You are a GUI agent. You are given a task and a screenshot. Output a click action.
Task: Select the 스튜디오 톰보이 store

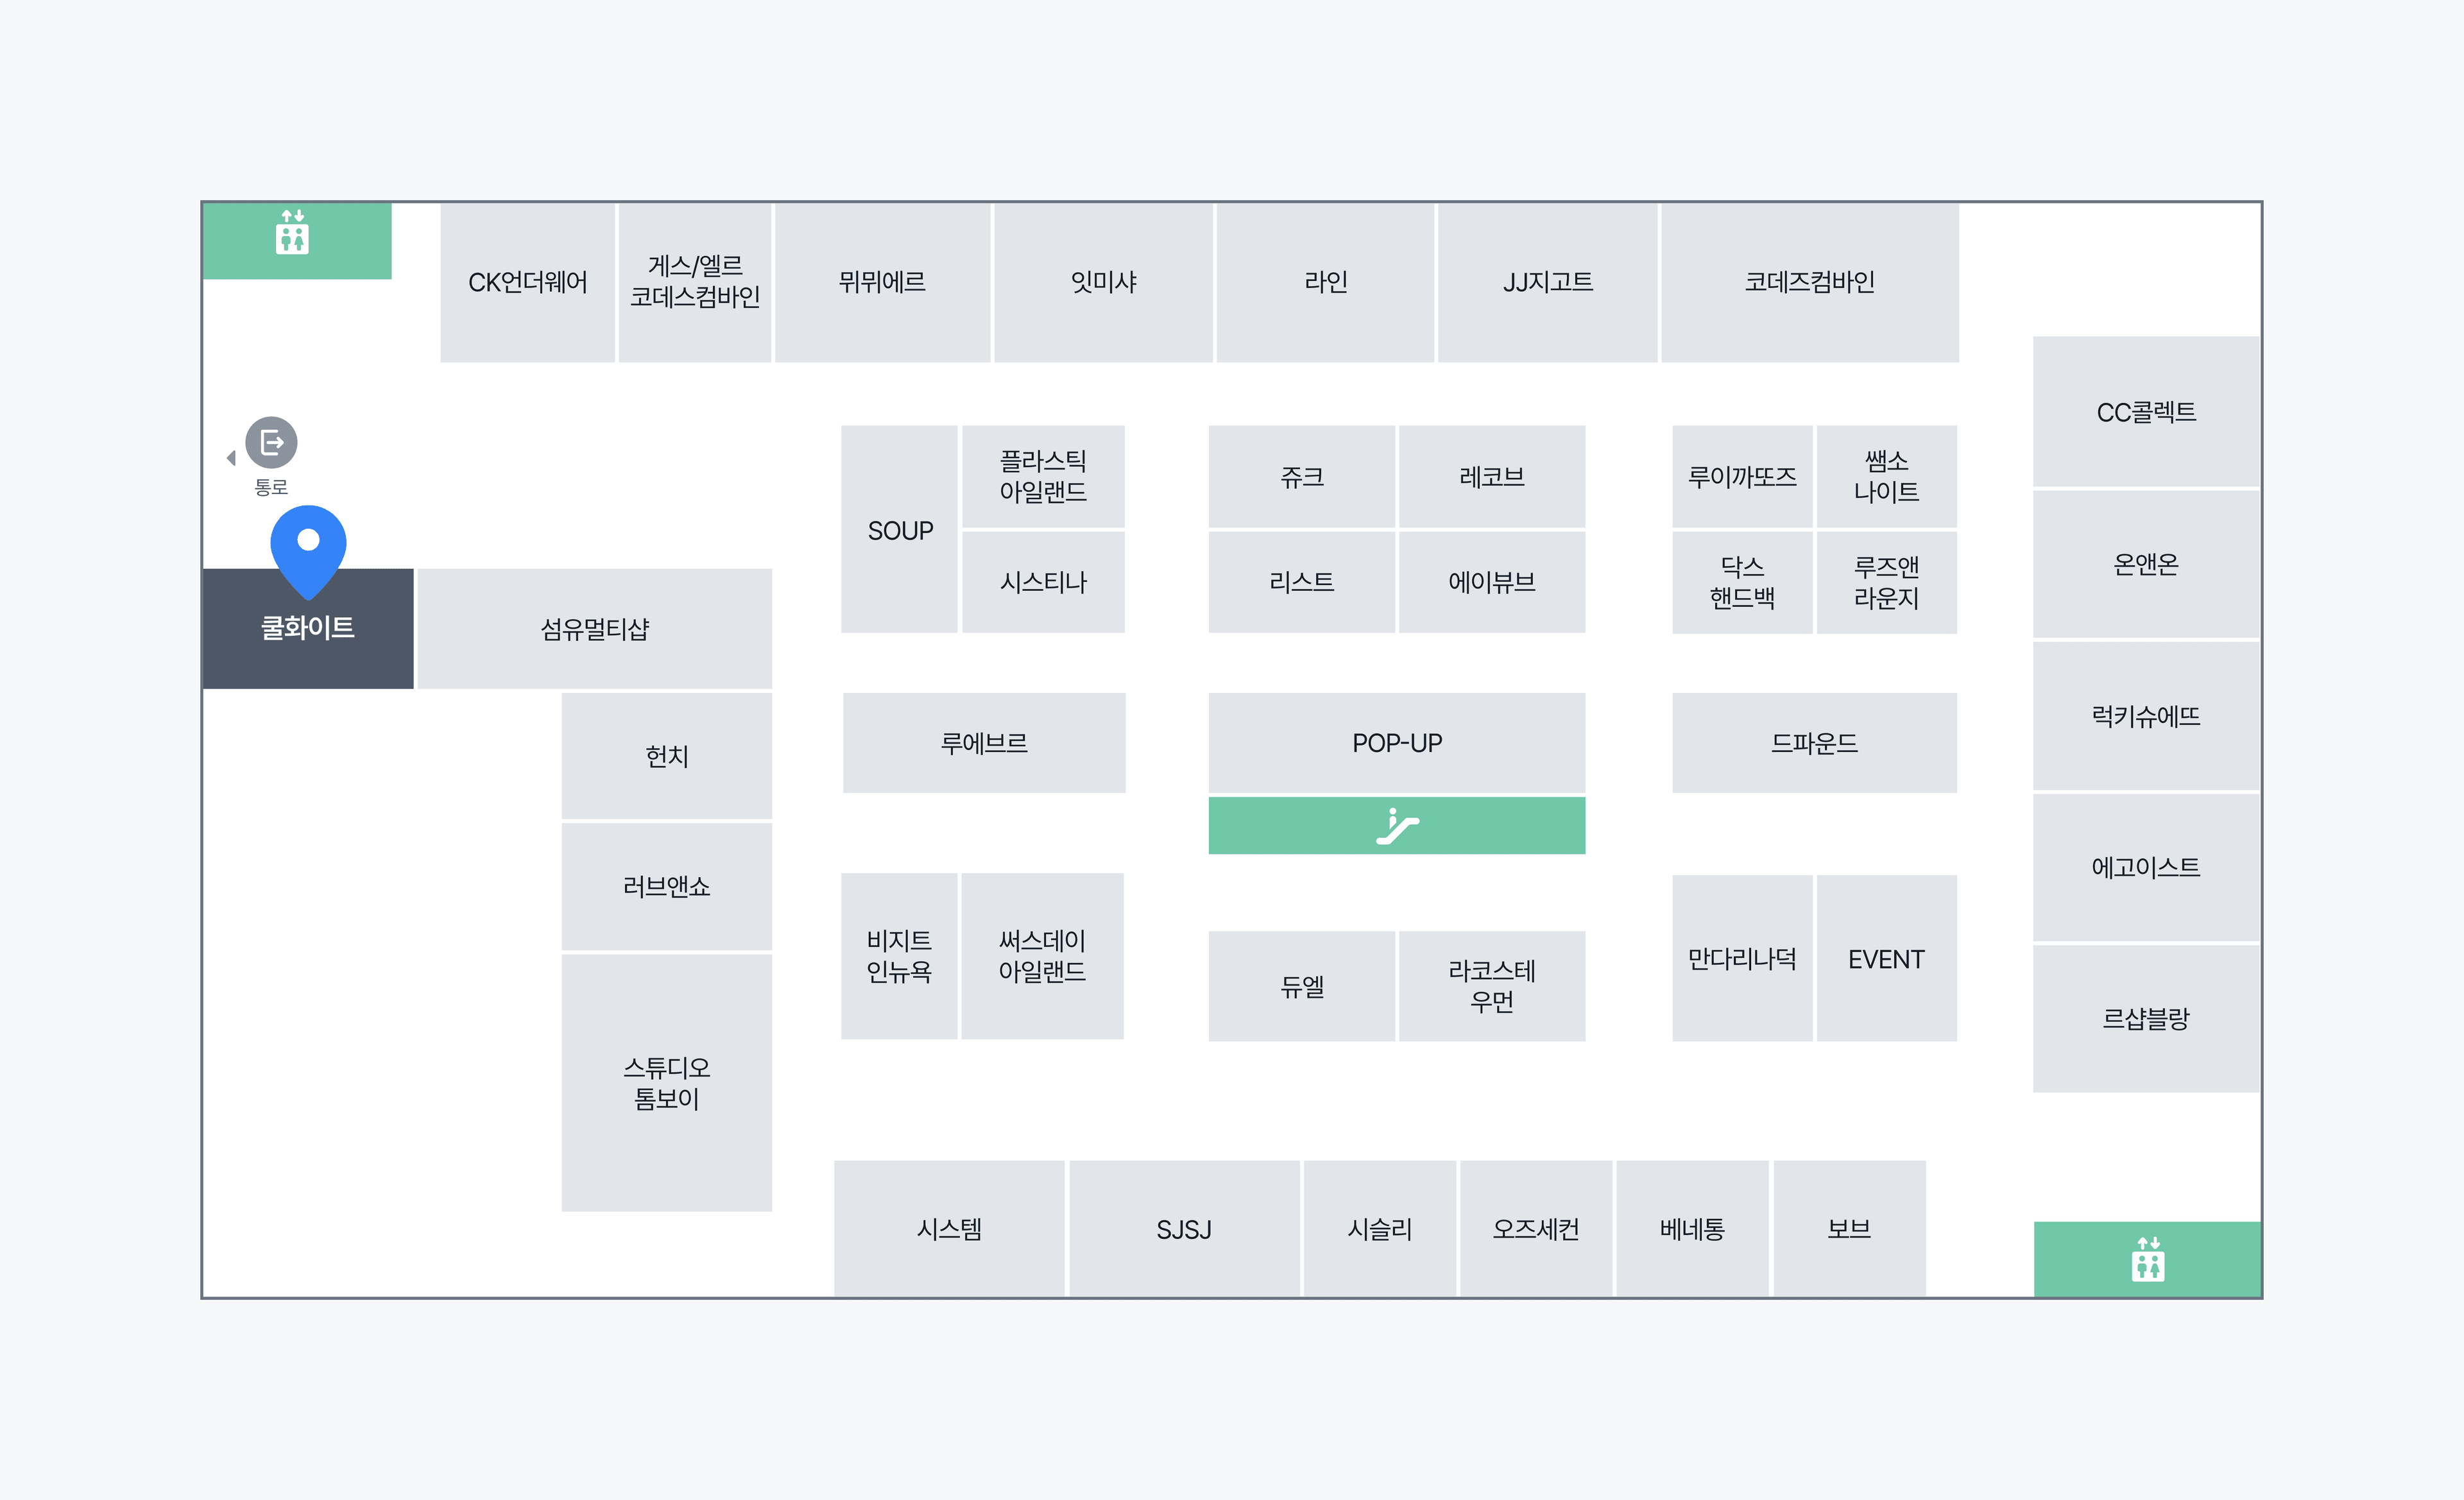tap(667, 1083)
